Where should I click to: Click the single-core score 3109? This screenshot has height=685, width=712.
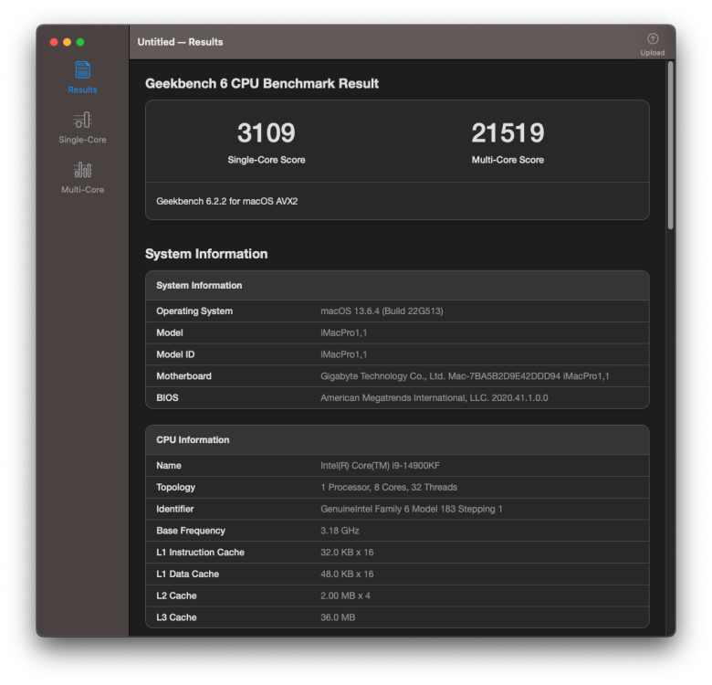tap(267, 133)
